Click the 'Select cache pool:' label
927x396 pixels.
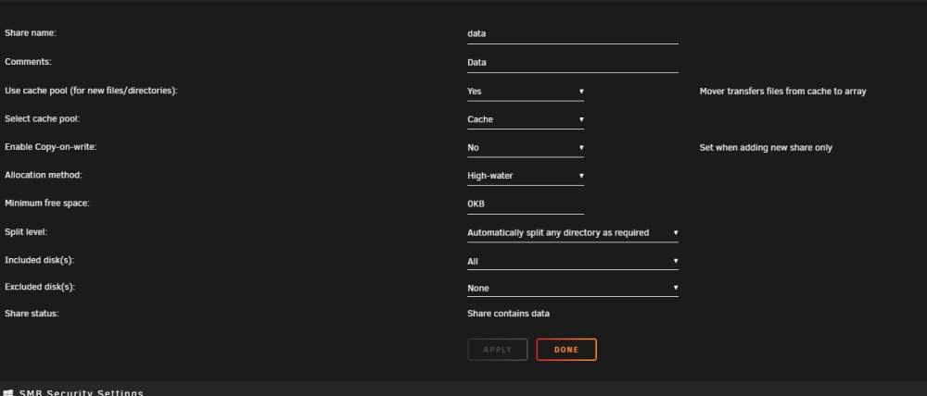[x=42, y=118]
